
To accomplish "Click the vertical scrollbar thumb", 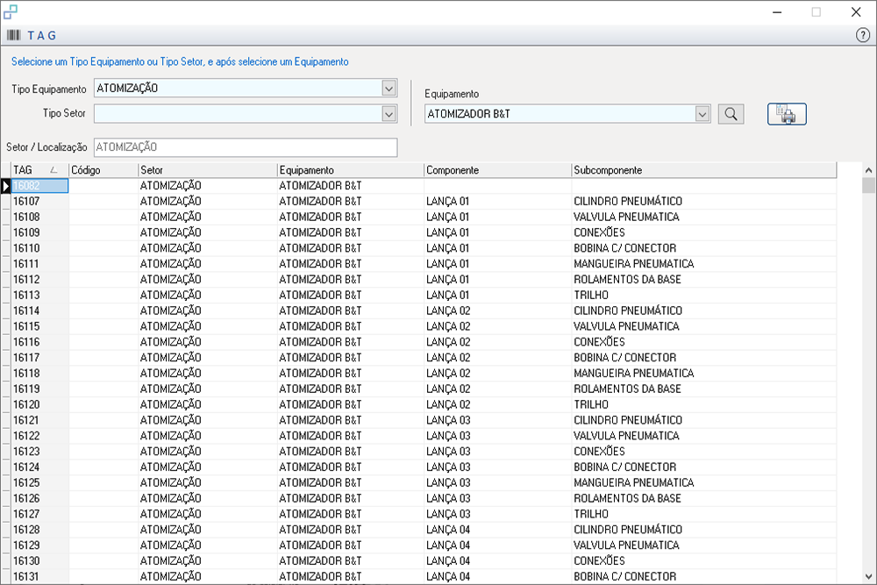I will click(x=868, y=185).
